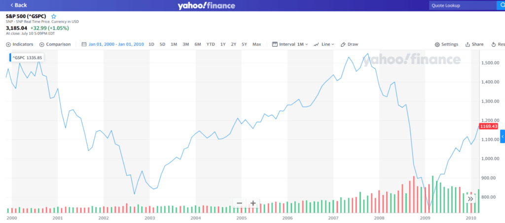The height and width of the screenshot is (223, 505).
Task: Click the double-arrow jump to latest button
Action: pyautogui.click(x=470, y=199)
